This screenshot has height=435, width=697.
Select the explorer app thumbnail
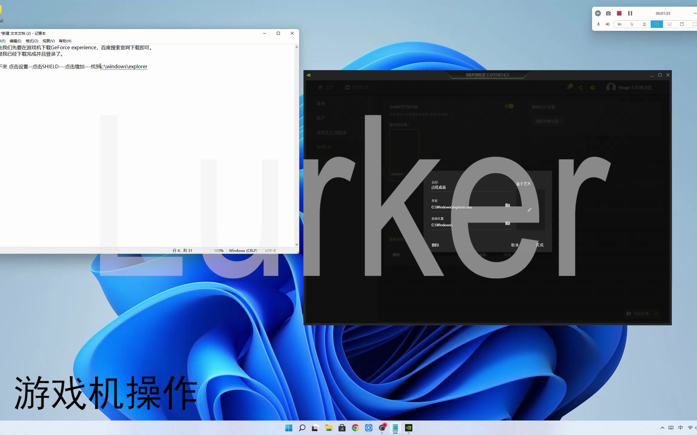pyautogui.click(x=404, y=155)
